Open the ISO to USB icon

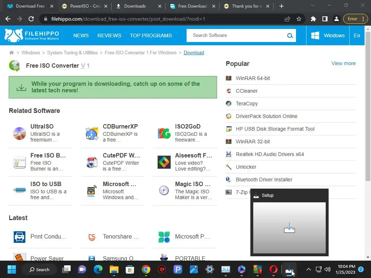pos(20,190)
